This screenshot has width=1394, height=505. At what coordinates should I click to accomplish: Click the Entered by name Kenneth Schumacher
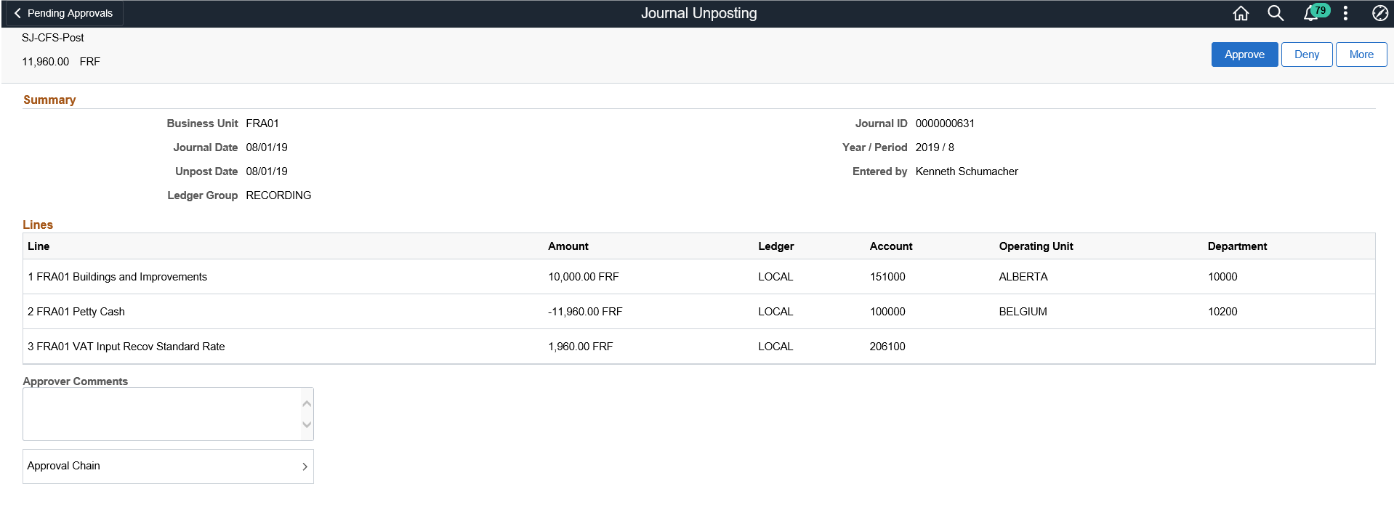coord(967,171)
